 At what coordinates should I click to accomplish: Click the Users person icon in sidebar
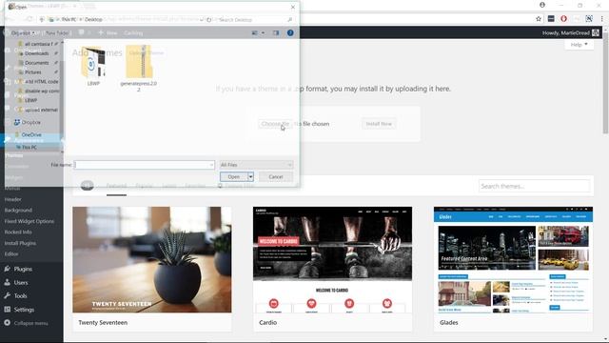point(8,282)
